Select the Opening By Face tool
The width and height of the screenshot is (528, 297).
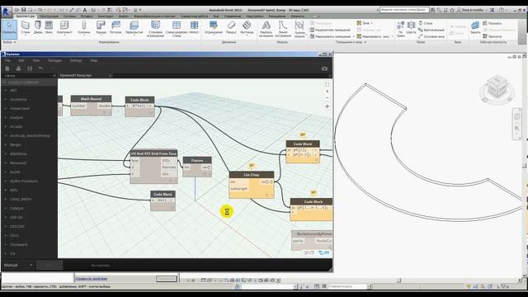pos(401,28)
